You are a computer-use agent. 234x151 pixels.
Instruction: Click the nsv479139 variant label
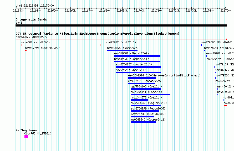224,64
